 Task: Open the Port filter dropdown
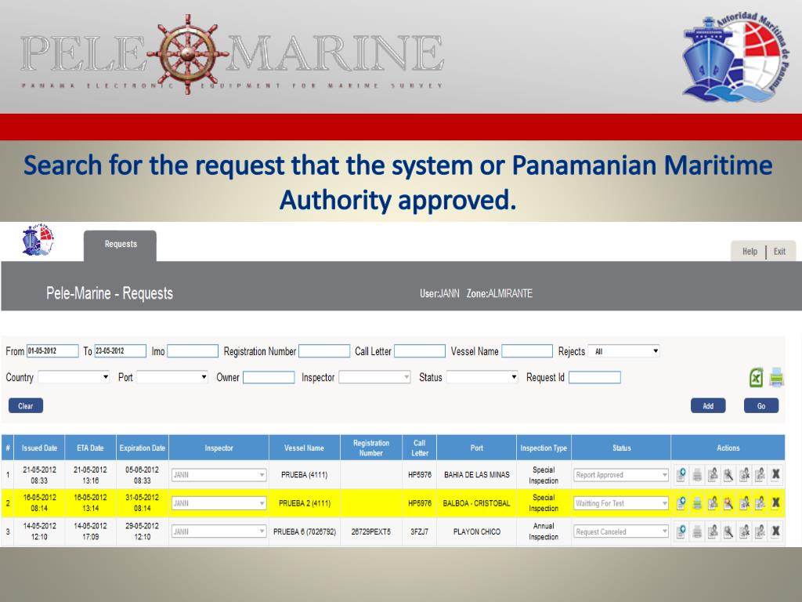click(x=172, y=377)
